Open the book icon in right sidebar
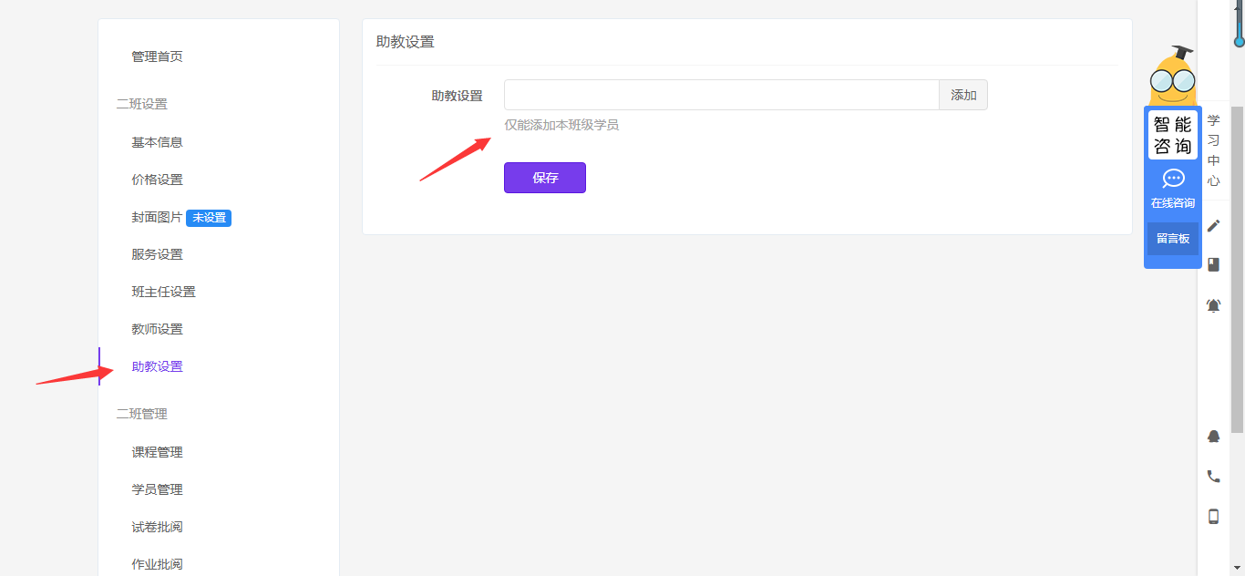The height and width of the screenshot is (576, 1245). coord(1213,264)
